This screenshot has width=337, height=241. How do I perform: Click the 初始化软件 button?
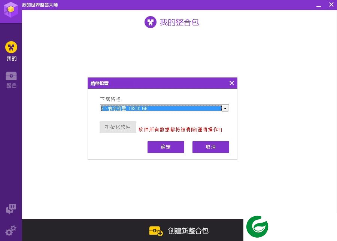pos(118,127)
